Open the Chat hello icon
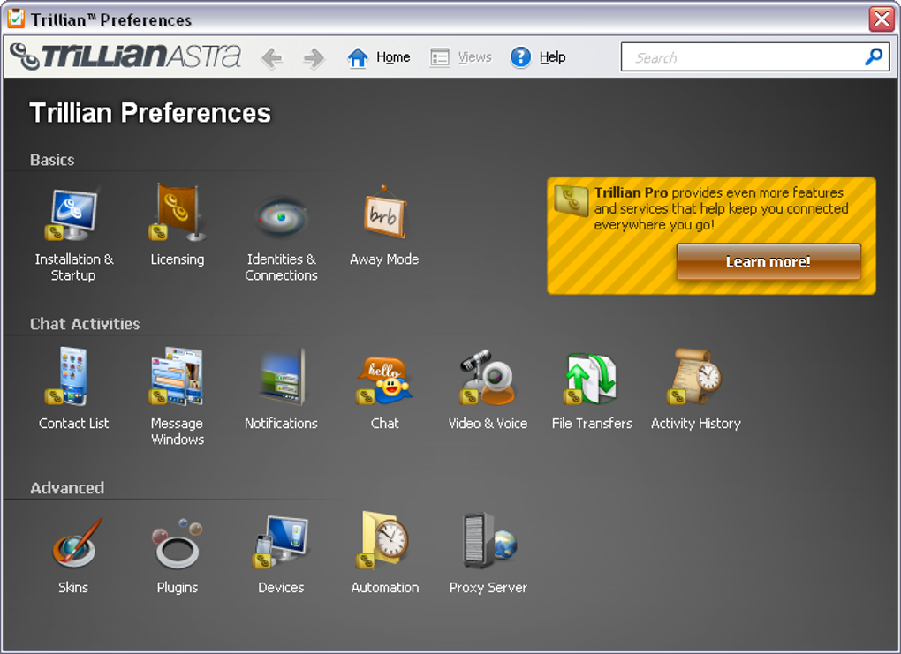This screenshot has width=901, height=654. pyautogui.click(x=384, y=380)
